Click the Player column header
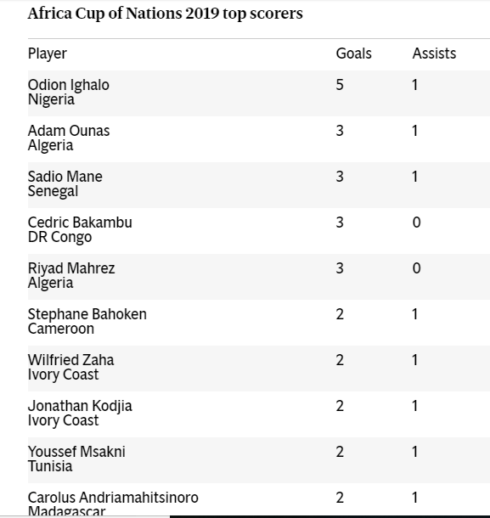 pos(48,53)
